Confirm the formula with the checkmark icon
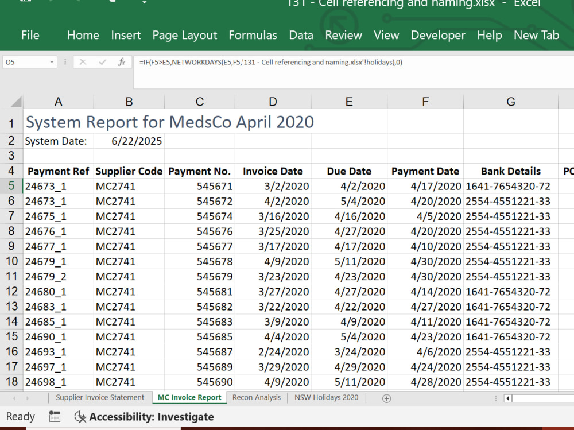Viewport: 574px width, 430px height. click(x=102, y=62)
